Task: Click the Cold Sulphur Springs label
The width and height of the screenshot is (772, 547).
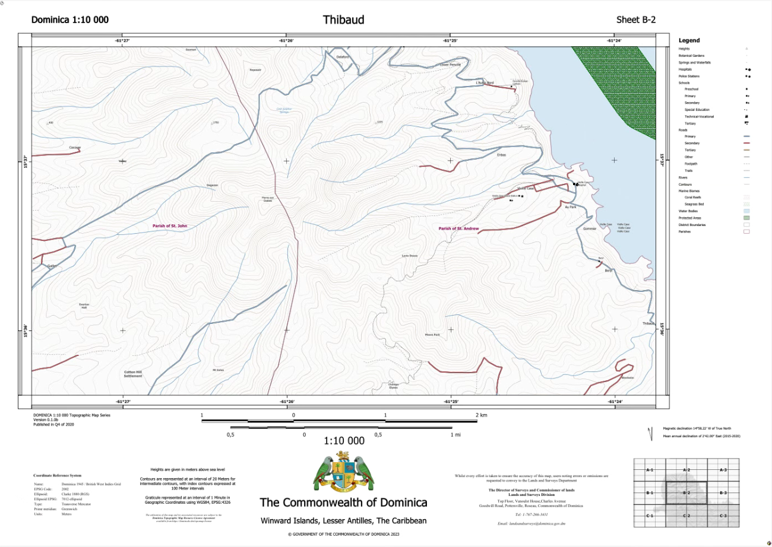Action: click(285, 110)
